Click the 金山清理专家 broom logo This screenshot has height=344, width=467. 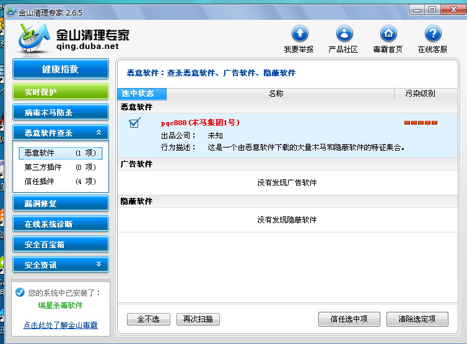point(33,39)
